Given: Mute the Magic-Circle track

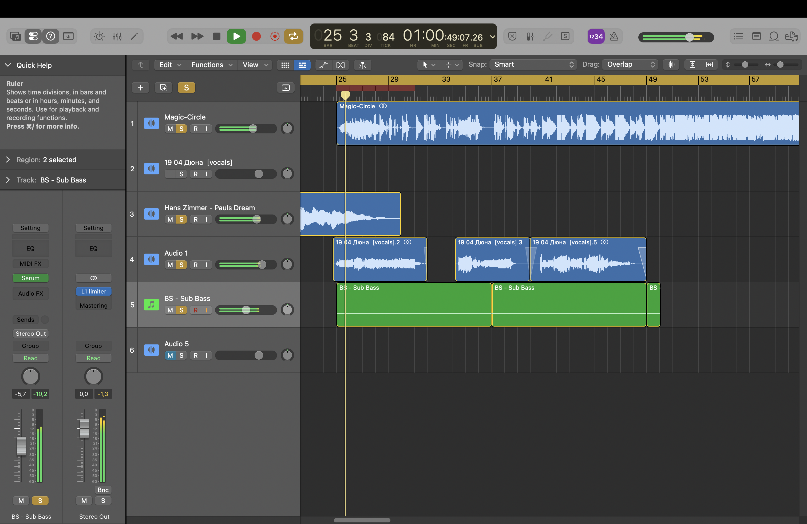Looking at the screenshot, I should tap(170, 129).
